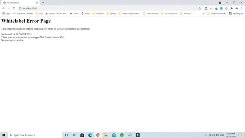Click the Sat Jun 05 timestamp line
The width and height of the screenshot is (245, 138).
click(x=16, y=34)
